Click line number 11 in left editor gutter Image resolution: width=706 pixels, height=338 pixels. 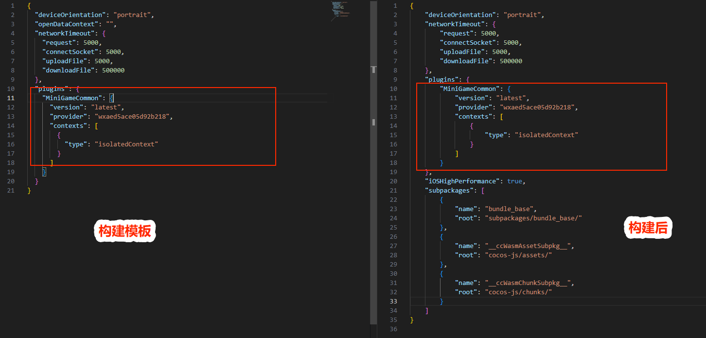click(x=11, y=98)
